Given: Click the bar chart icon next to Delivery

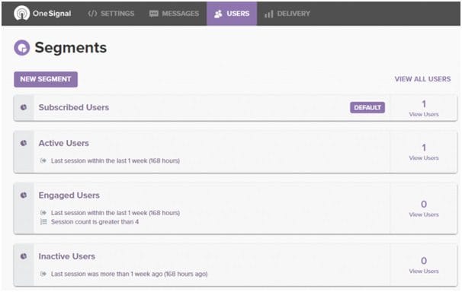Looking at the screenshot, I should [268, 14].
